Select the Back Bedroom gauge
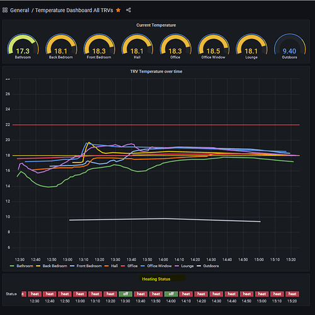The image size is (315, 315). (x=61, y=47)
